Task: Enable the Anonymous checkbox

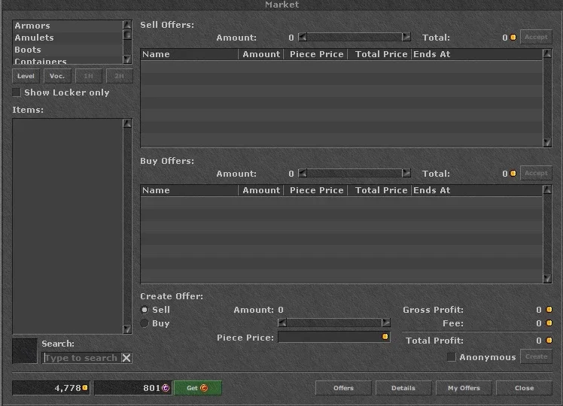Action: (x=452, y=357)
